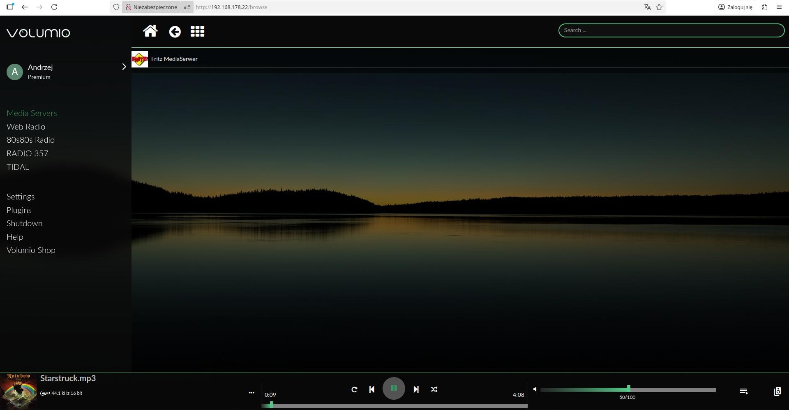This screenshot has width=789, height=410.
Task: Go to the previous track
Action: click(x=371, y=389)
